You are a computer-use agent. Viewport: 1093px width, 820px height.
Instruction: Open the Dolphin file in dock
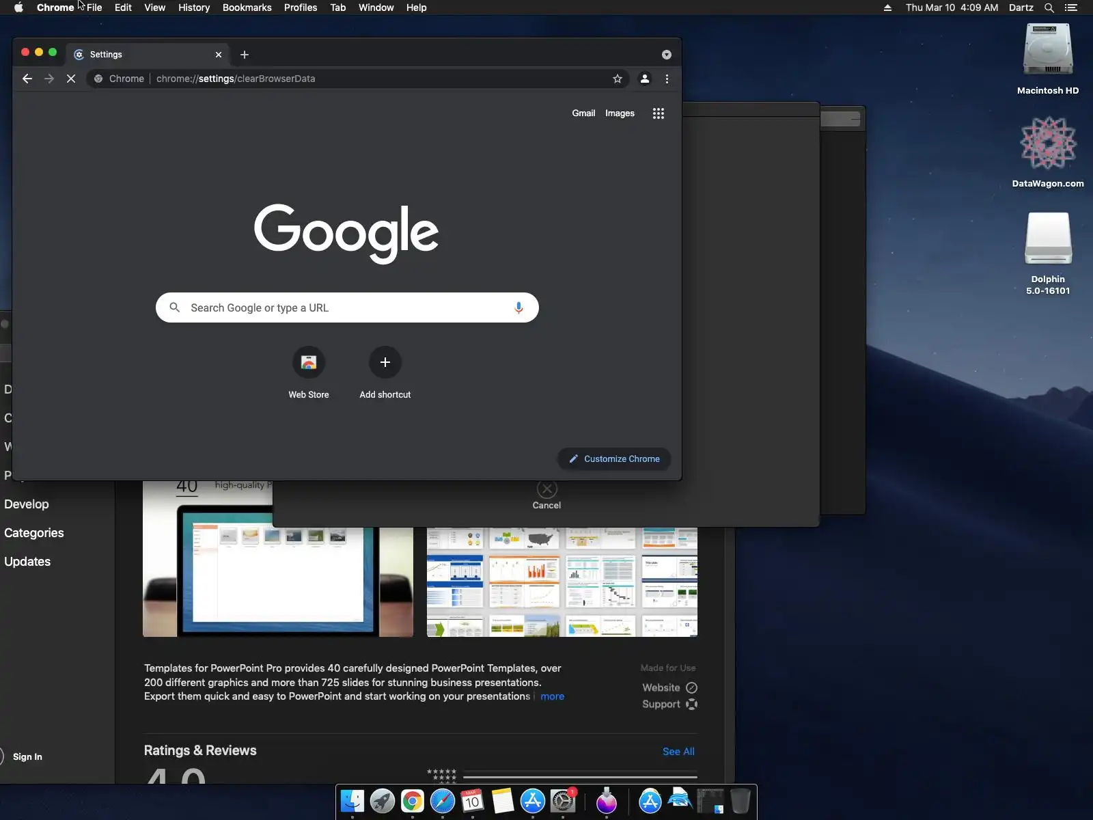coord(680,801)
